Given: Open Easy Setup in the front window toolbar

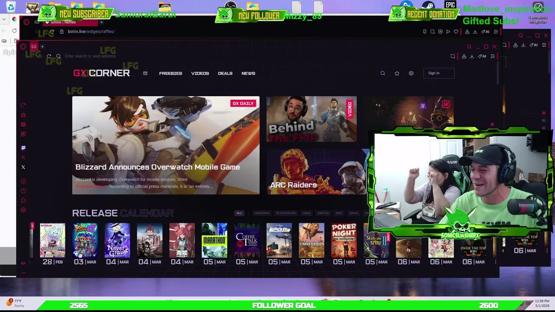Looking at the screenshot, I should [493, 56].
